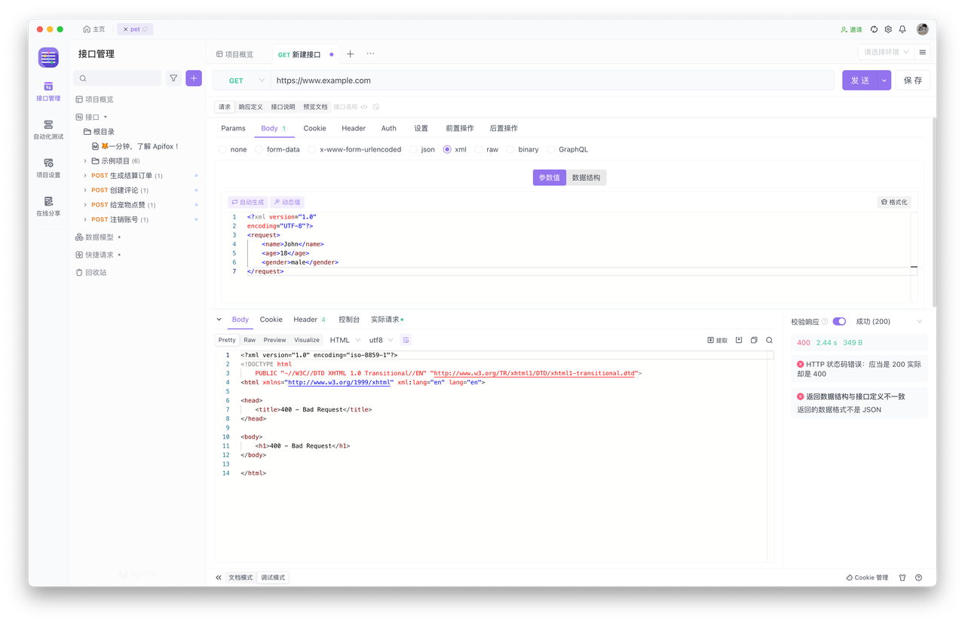965x624 pixels.
Task: Select the xml body type
Action: pyautogui.click(x=455, y=149)
